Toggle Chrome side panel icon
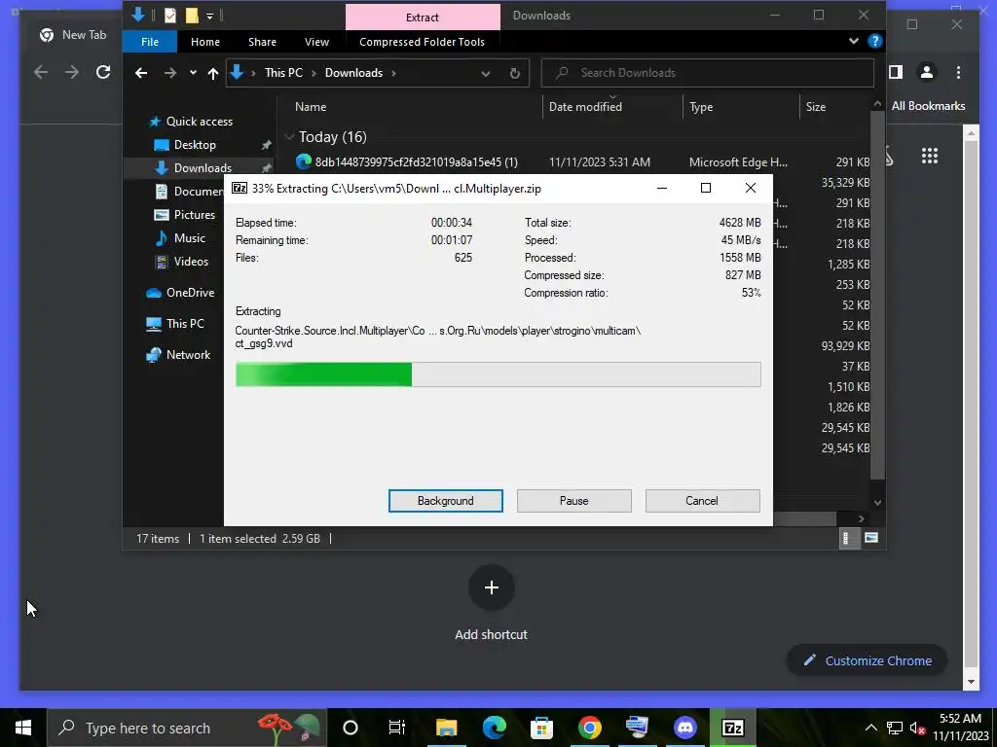 896,72
